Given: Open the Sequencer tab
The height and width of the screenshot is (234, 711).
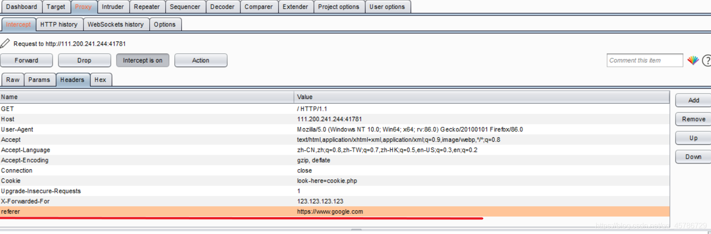Looking at the screenshot, I should 185,7.
